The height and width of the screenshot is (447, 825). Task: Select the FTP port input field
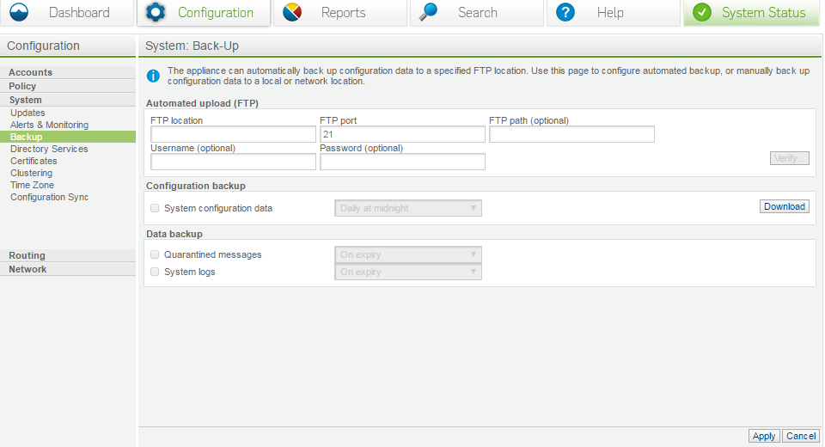[x=402, y=134]
